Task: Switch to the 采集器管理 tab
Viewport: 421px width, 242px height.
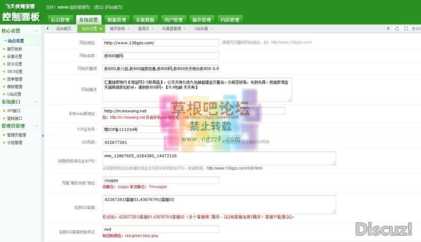Action: point(171,29)
